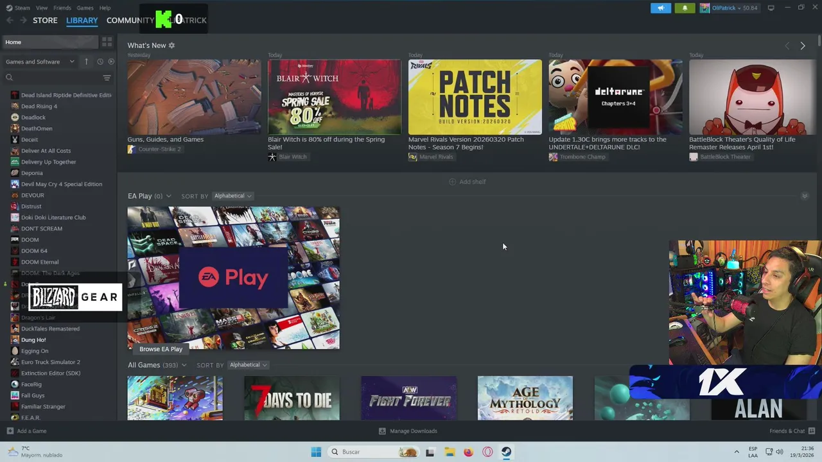Click the OliPatrick profile avatar
Screen dimensions: 822x462
pos(704,8)
